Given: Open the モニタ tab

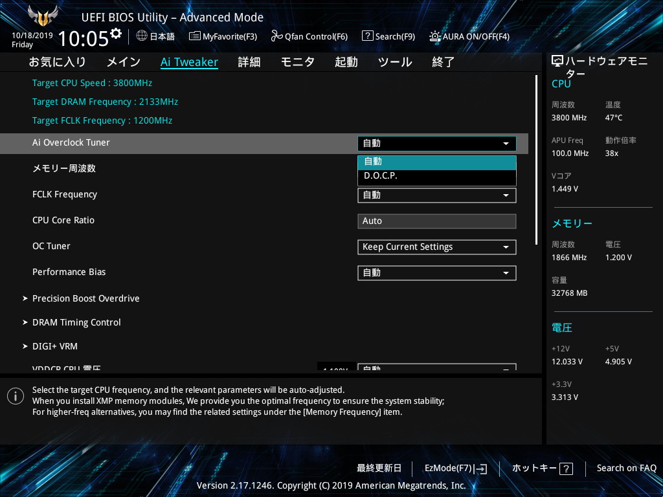Looking at the screenshot, I should 298,62.
